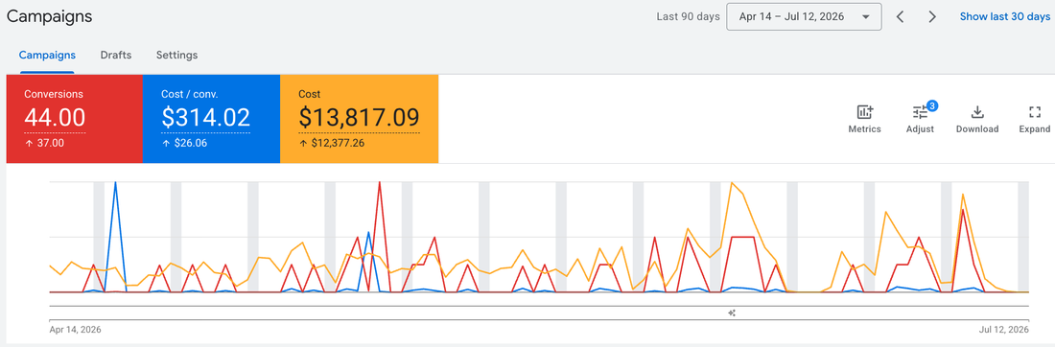This screenshot has height=347, width=1055.
Task: Click the Last 90 days label
Action: pyautogui.click(x=689, y=17)
